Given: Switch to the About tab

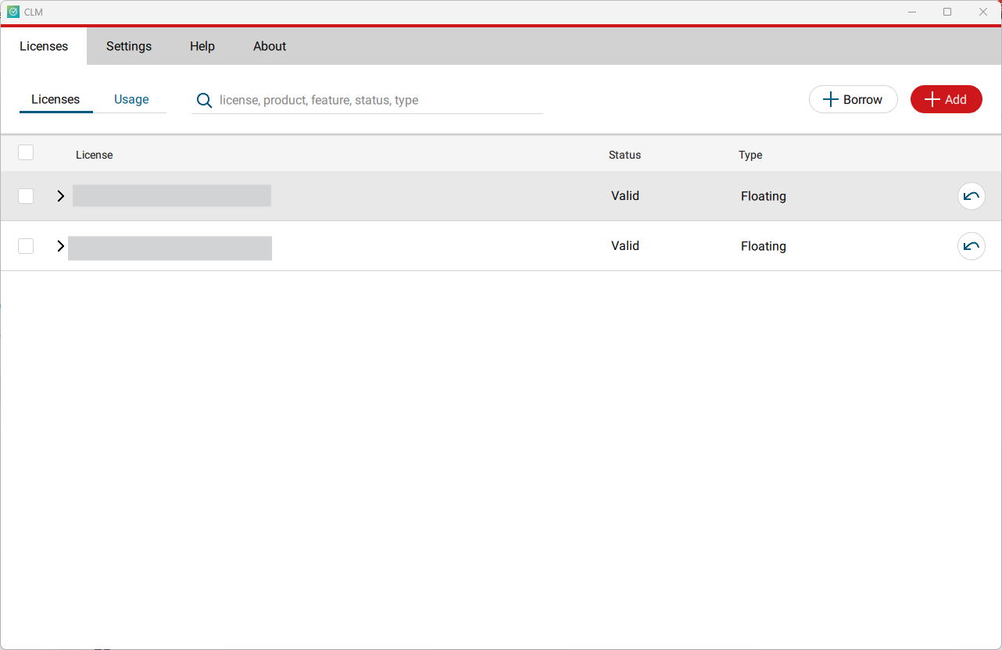Looking at the screenshot, I should click(270, 46).
